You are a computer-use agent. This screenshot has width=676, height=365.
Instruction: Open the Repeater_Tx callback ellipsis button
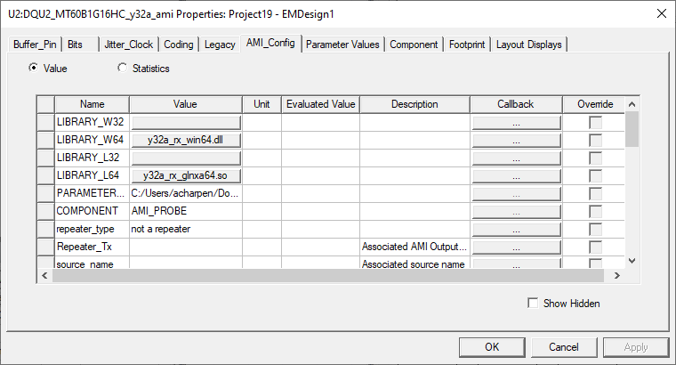click(x=517, y=247)
